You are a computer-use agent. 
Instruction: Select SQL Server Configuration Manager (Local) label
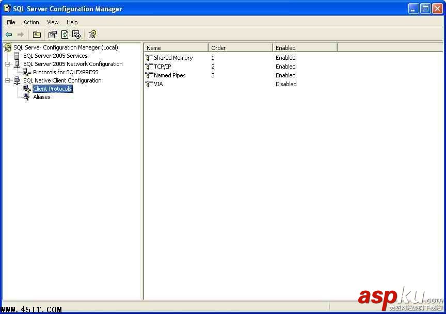tap(66, 47)
